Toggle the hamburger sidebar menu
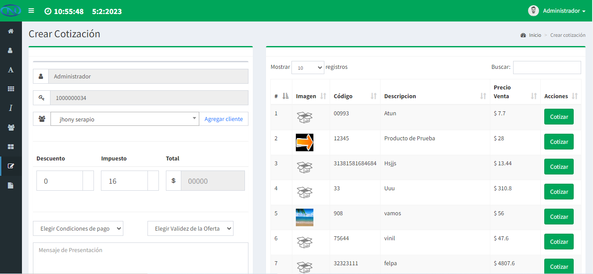This screenshot has width=593, height=274. click(x=31, y=11)
